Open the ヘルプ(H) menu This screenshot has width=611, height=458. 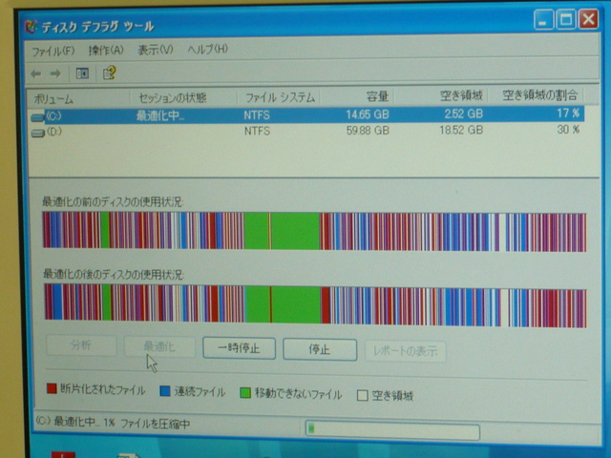click(x=207, y=50)
